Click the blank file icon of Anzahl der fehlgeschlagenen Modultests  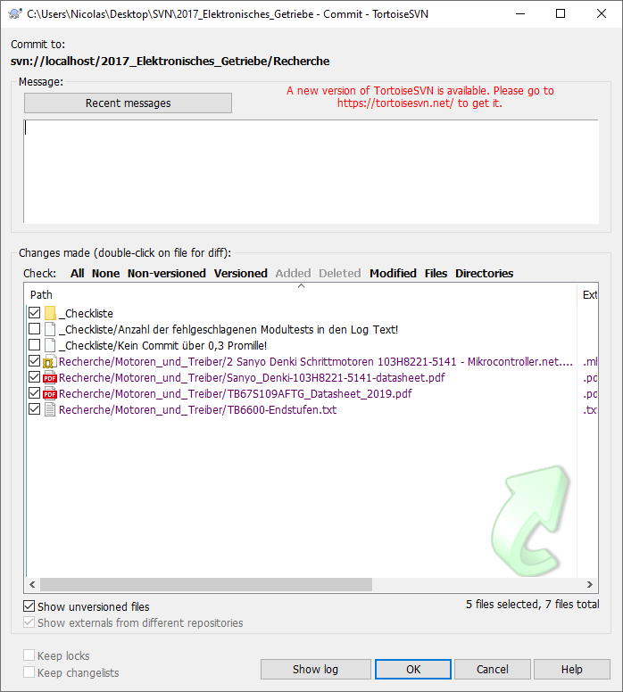point(50,329)
